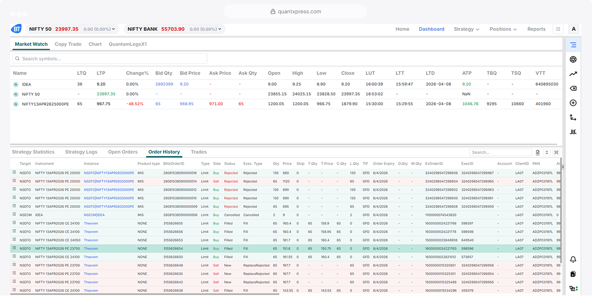Open row menu icon for order 3155626648
Image resolution: width=592 pixels, height=296 pixels.
(13, 265)
